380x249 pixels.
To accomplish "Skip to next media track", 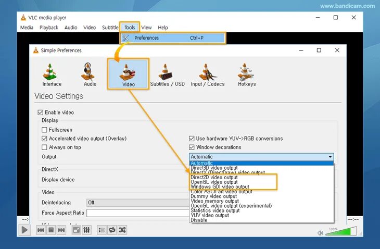I will pos(61,230).
